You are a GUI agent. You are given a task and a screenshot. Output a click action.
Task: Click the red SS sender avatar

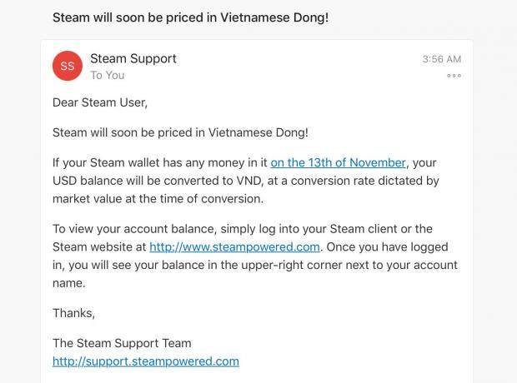(x=68, y=66)
